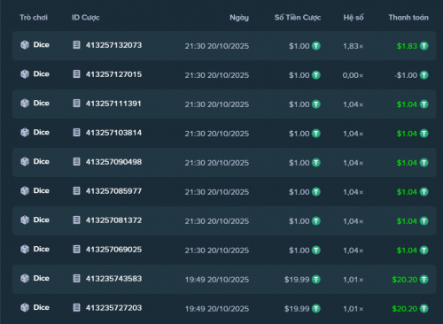Select the $20.20 payout in row 413235727203

[x=405, y=309]
